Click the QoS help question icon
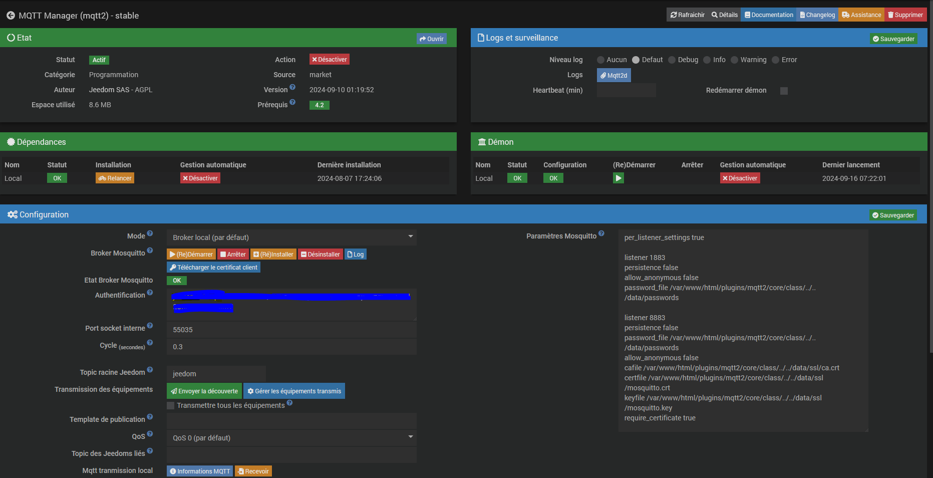 (150, 434)
